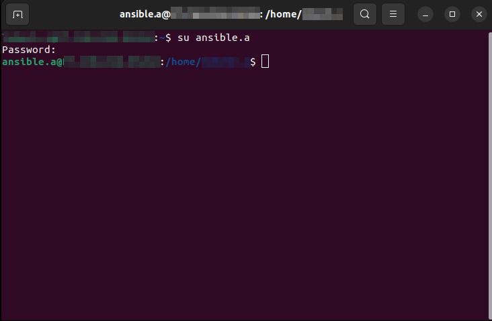Click the blue "/home/" path in prompt
This screenshot has width=492, height=321.
(x=183, y=62)
